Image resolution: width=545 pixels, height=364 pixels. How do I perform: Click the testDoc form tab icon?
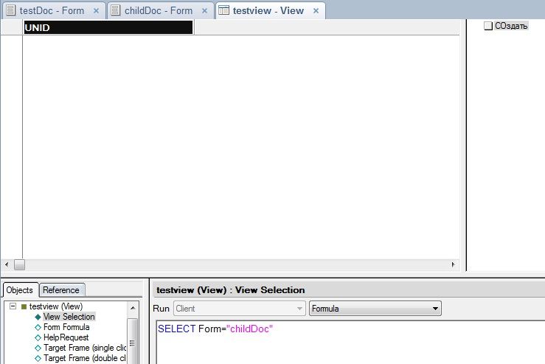10,11
